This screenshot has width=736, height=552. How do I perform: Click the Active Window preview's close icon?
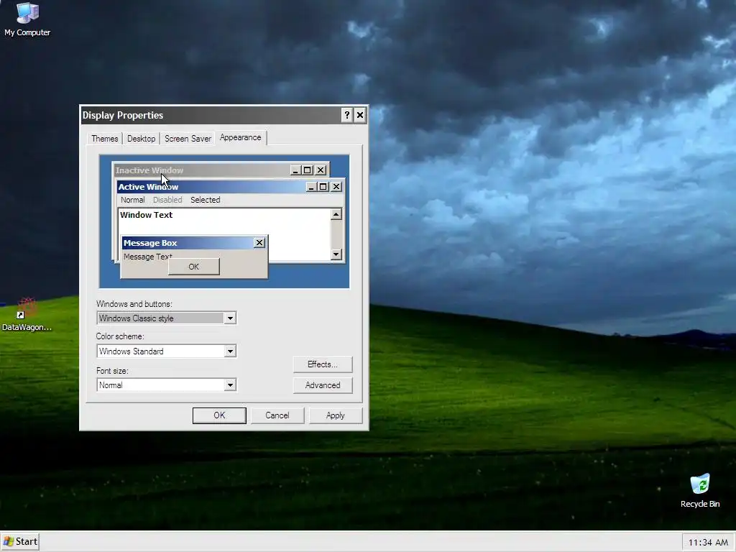[336, 187]
